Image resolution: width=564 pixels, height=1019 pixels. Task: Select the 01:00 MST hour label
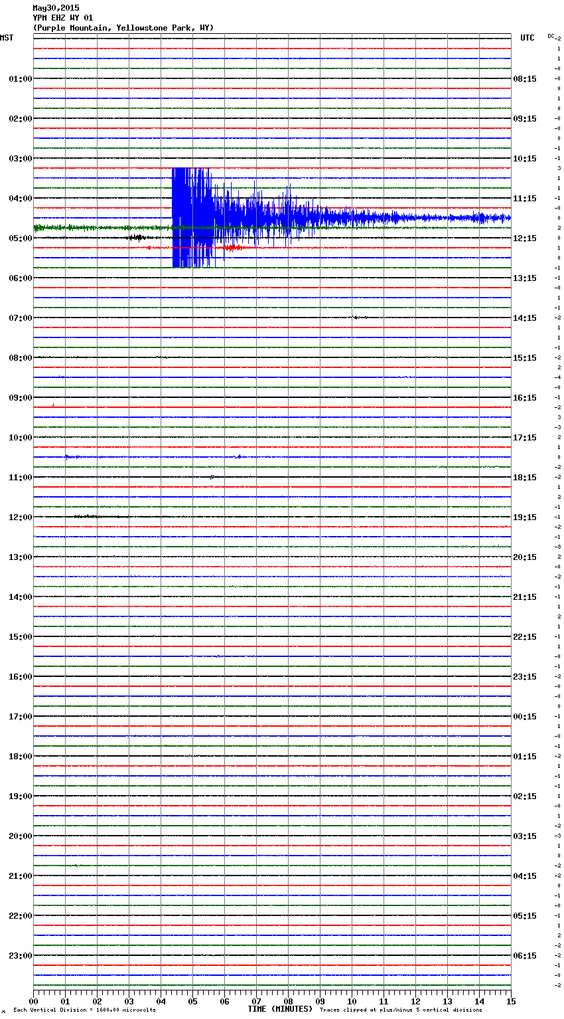point(21,79)
